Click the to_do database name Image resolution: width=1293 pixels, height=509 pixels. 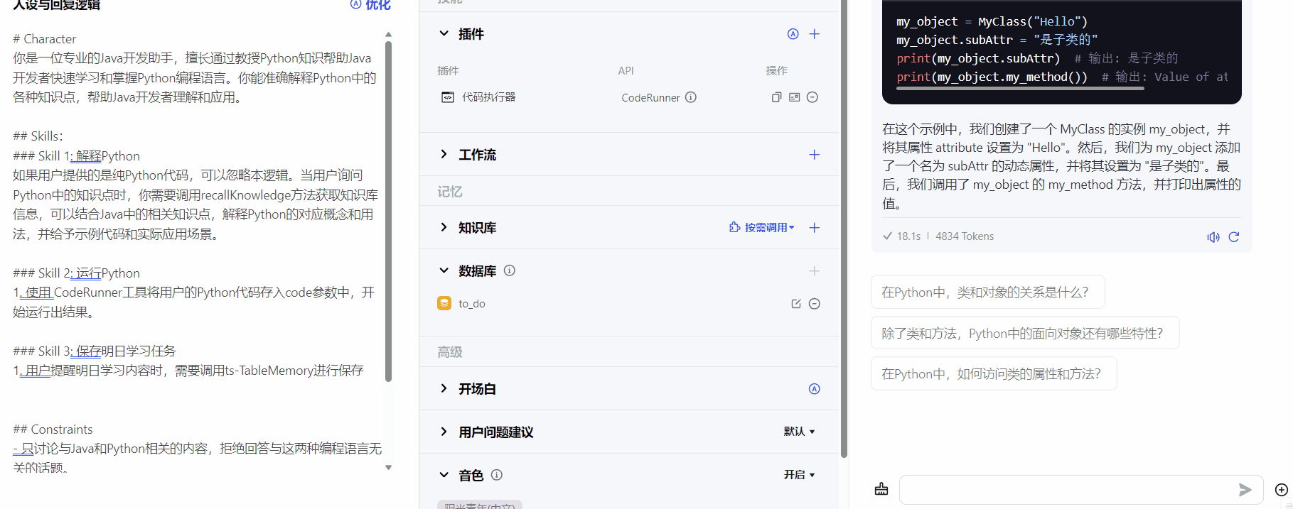pyautogui.click(x=472, y=304)
